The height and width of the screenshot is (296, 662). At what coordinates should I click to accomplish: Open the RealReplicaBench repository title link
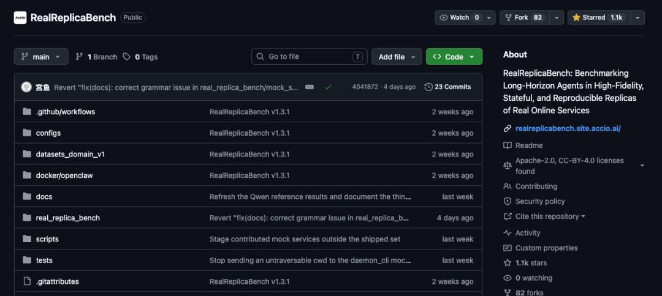tap(73, 18)
